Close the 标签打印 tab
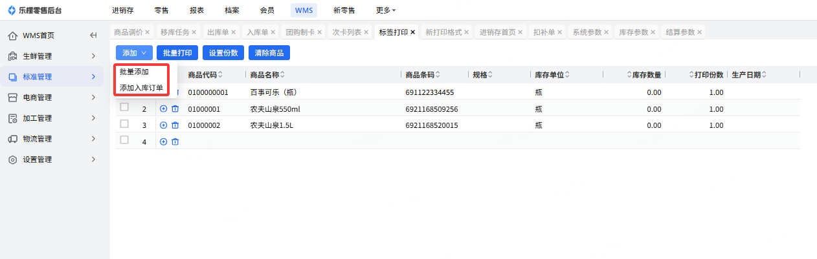This screenshot has width=817, height=259. [413, 32]
